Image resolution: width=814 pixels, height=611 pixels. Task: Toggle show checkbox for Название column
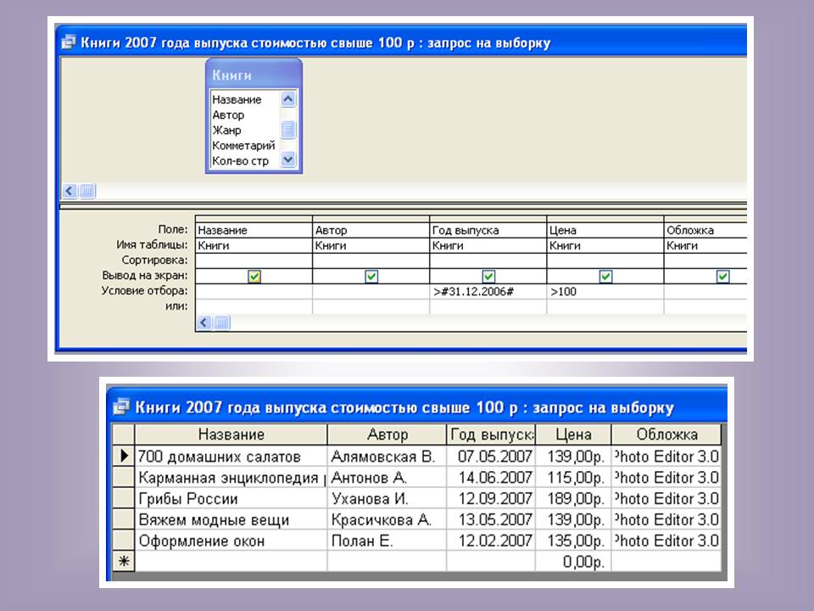tap(254, 277)
